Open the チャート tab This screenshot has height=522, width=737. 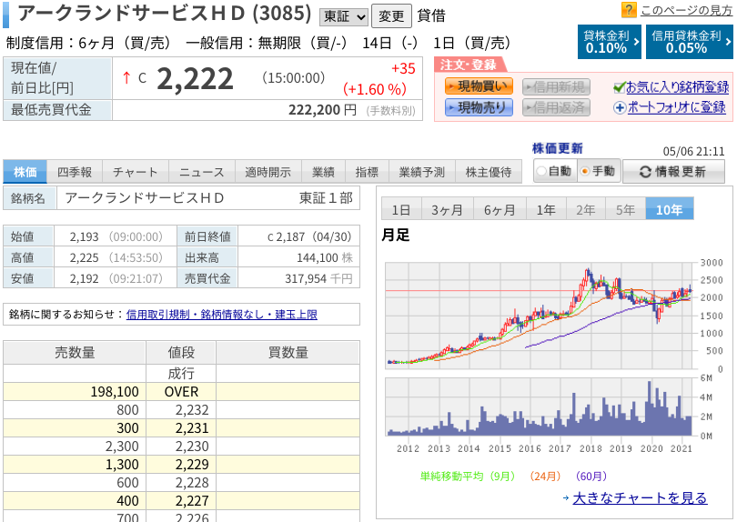(x=135, y=172)
